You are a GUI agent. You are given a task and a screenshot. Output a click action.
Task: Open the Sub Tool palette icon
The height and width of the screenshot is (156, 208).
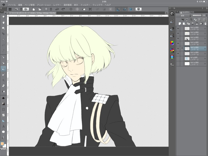[x=172, y=21]
